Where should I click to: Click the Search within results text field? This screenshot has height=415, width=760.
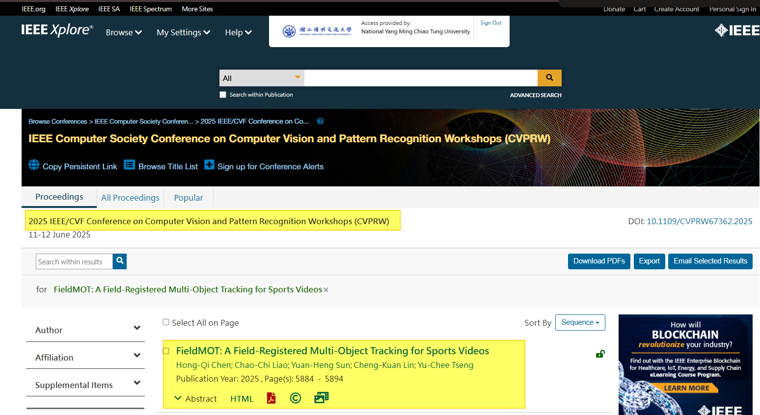74,262
